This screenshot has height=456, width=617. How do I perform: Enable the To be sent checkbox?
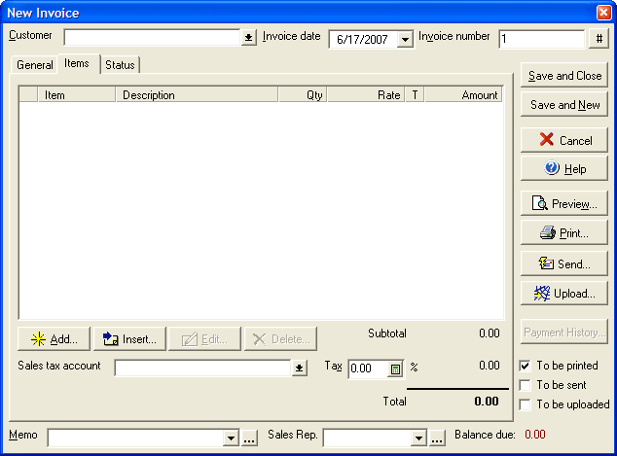[x=526, y=385]
